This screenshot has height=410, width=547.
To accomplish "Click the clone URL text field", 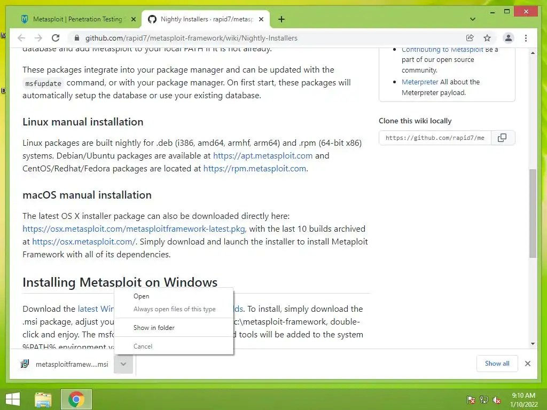I will click(435, 138).
